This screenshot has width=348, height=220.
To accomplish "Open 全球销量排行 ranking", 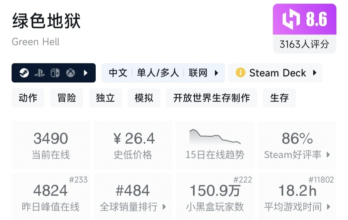I will tap(133, 197).
